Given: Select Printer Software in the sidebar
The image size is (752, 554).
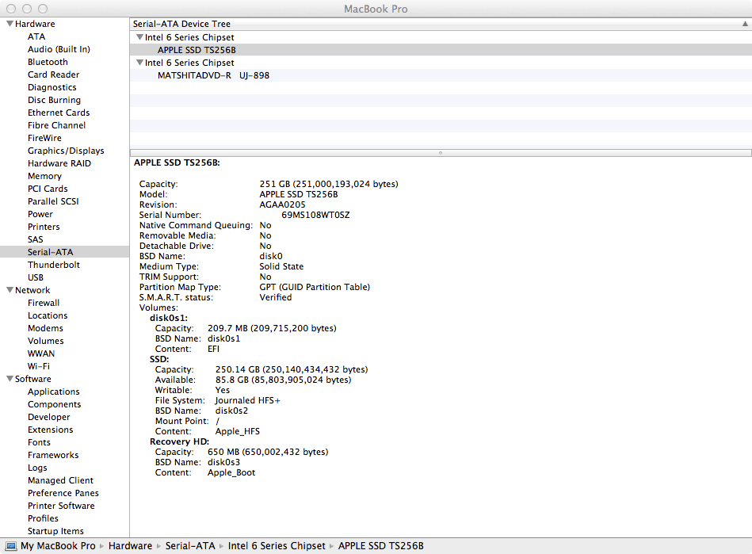Looking at the screenshot, I should [x=61, y=506].
